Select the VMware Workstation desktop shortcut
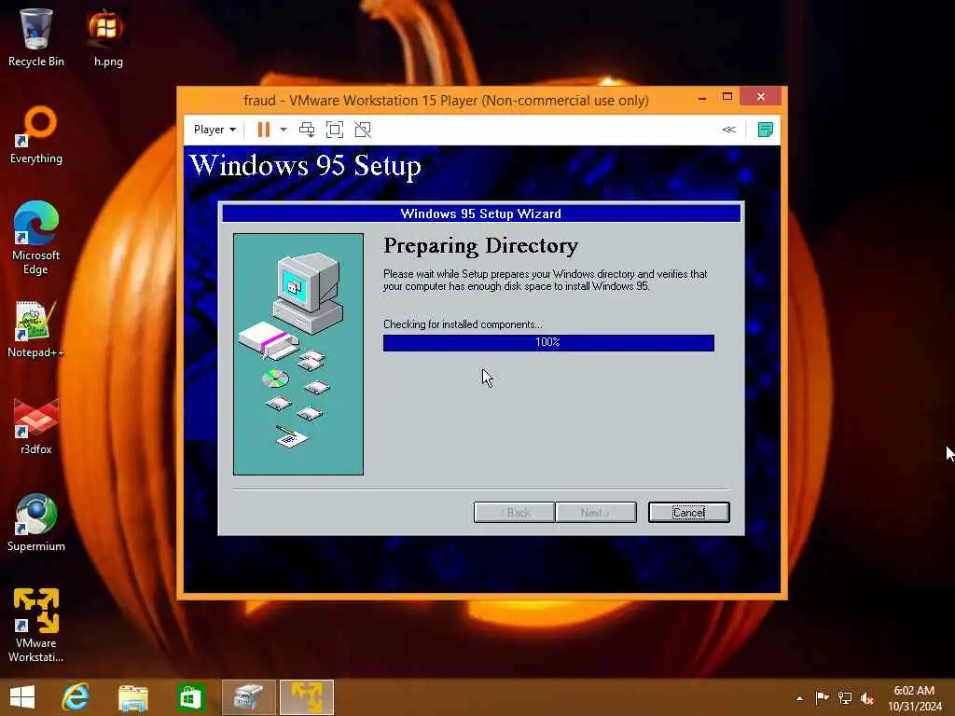Screen dimensions: 955x716 click(36, 626)
